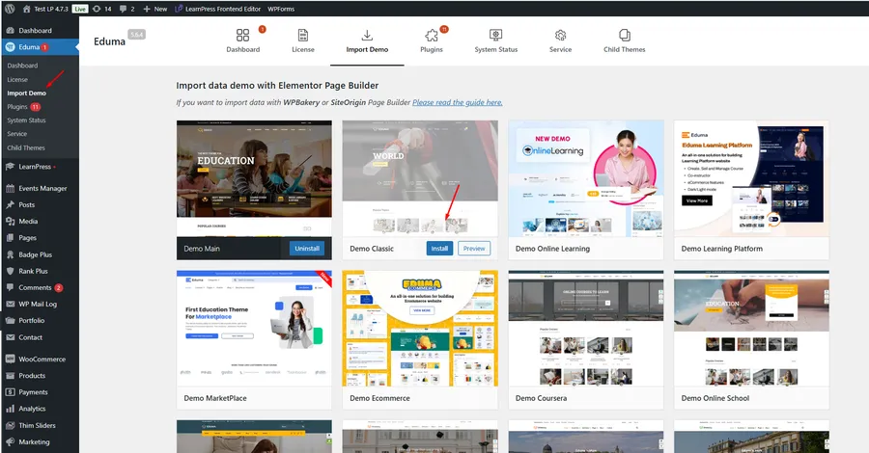Select the Import Demo tab
This screenshot has width=869, height=453.
coord(367,40)
